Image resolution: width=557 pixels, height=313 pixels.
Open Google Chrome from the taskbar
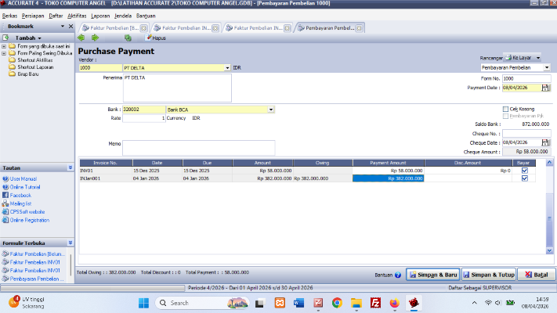click(337, 303)
